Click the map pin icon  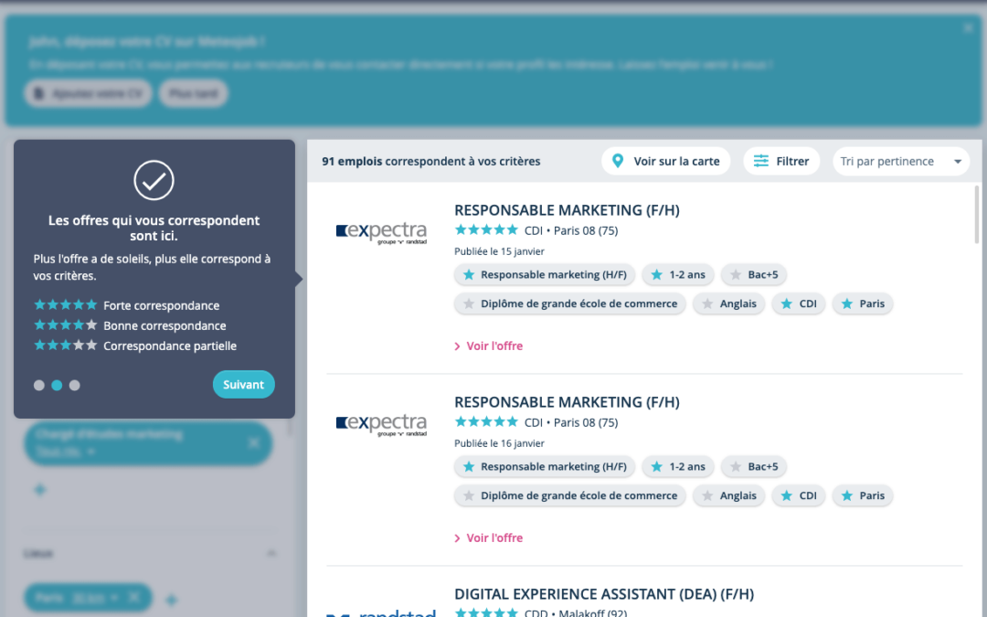click(x=618, y=161)
